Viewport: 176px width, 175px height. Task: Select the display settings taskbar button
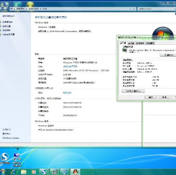click(65, 172)
